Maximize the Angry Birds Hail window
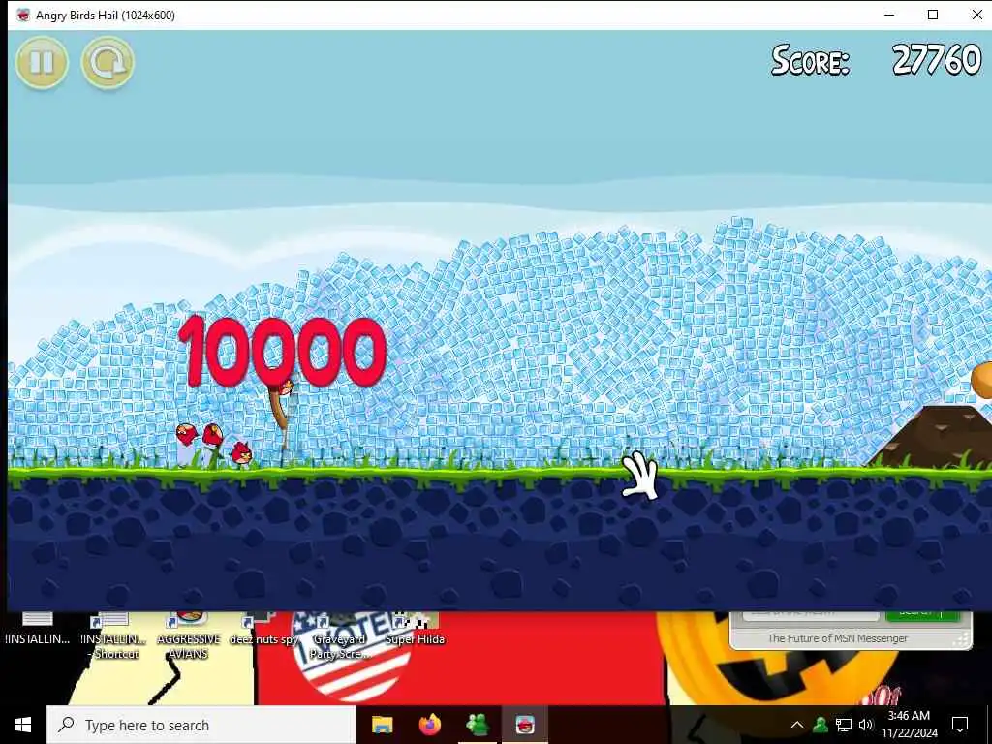Screen dimensions: 992x744 pos(933,15)
